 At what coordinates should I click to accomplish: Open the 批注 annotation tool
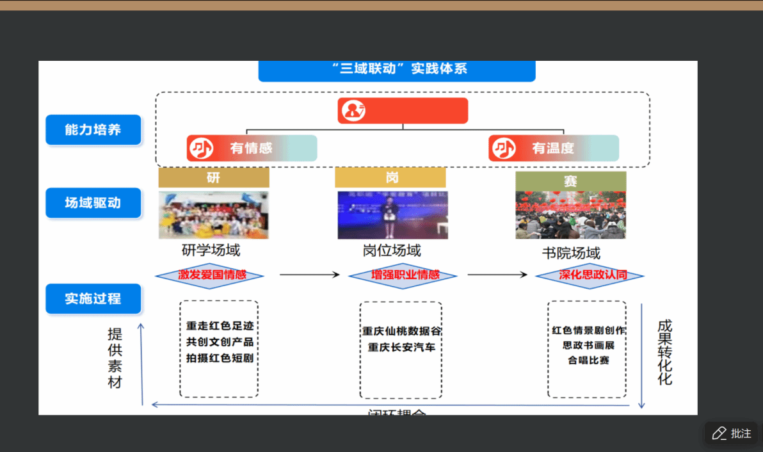(732, 433)
